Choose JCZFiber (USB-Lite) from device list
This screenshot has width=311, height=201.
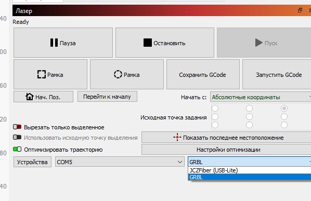(250, 170)
